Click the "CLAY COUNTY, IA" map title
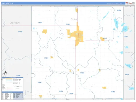Image resolution: width=136 pixels, height=102 pixels. point(7,3)
